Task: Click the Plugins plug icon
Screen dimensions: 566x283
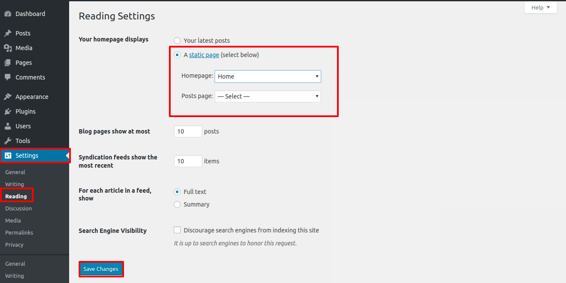Action: 8,111
